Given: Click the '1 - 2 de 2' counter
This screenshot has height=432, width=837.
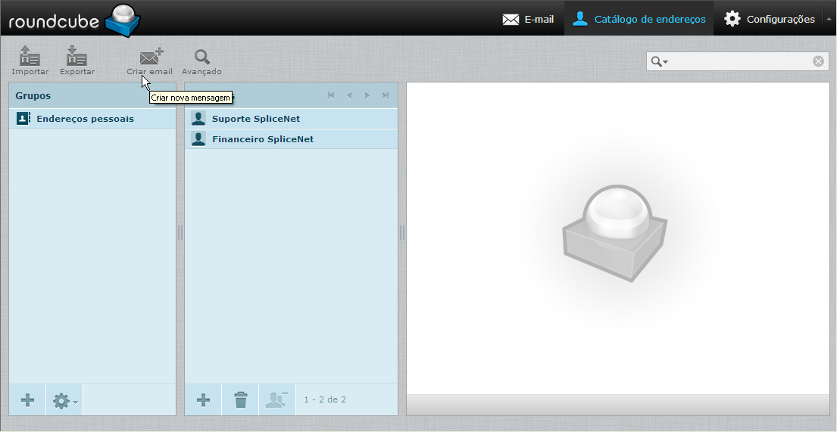Looking at the screenshot, I should point(325,399).
